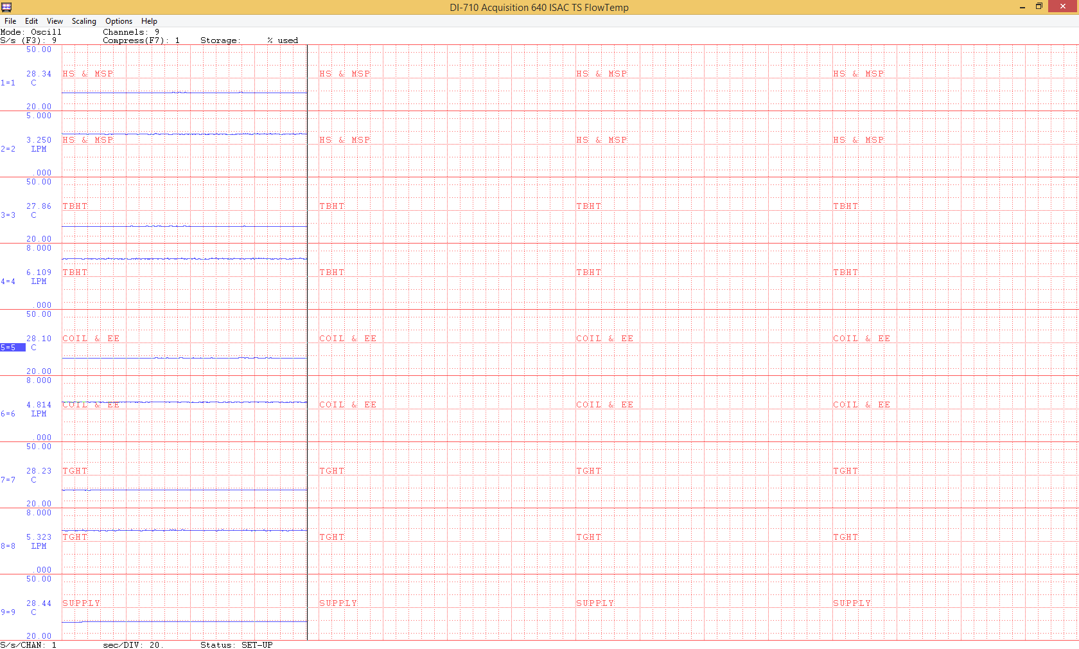The image size is (1079, 649).
Task: Open the Edit menu
Action: [31, 21]
